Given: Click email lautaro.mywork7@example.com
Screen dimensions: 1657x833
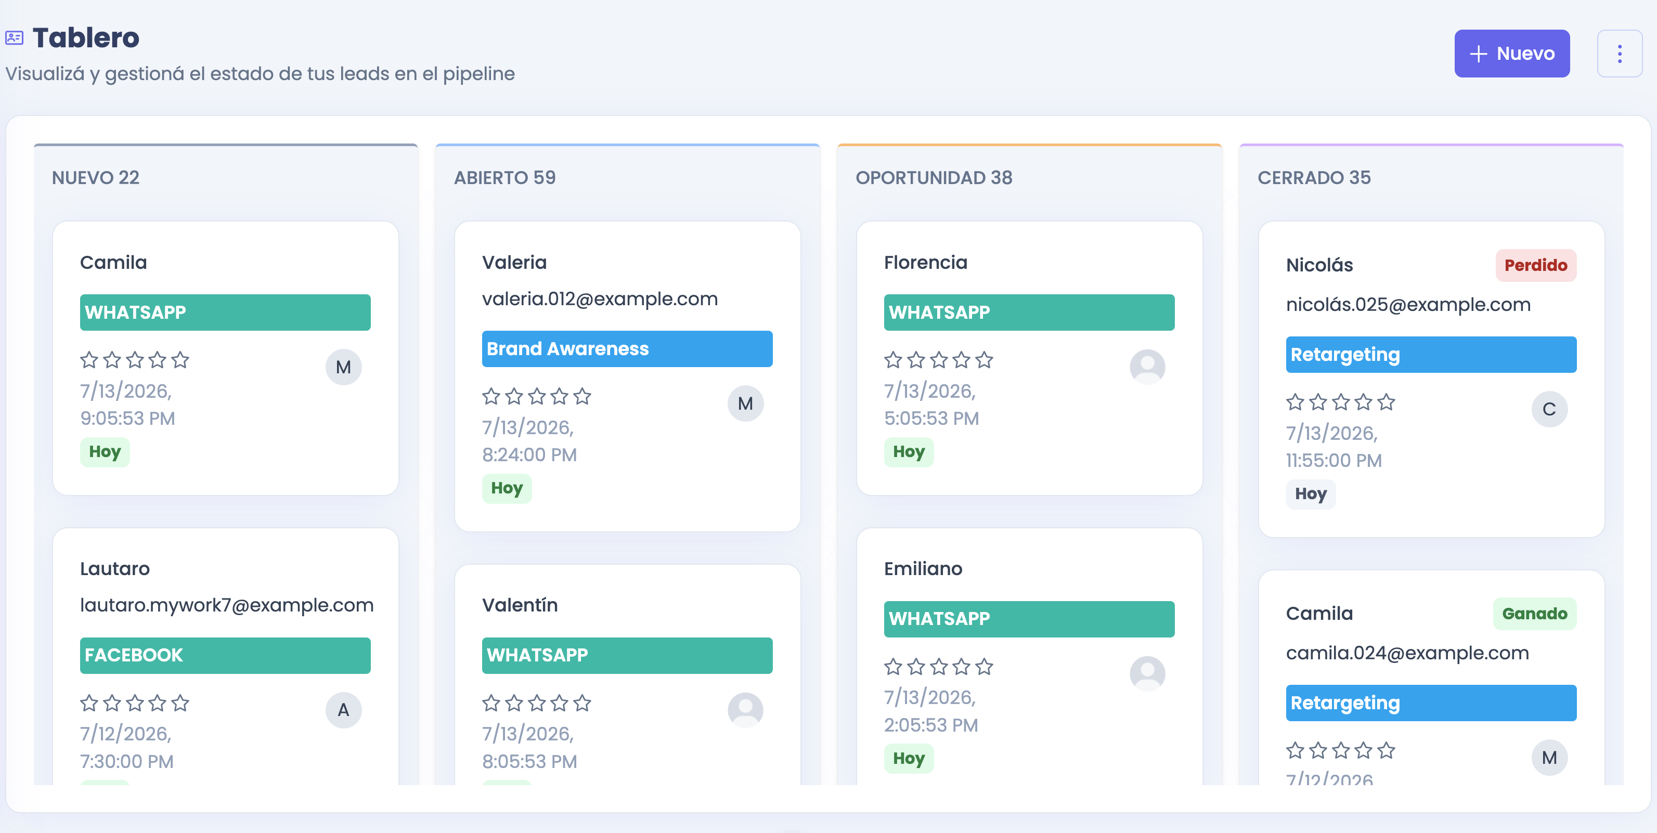Looking at the screenshot, I should [226, 605].
